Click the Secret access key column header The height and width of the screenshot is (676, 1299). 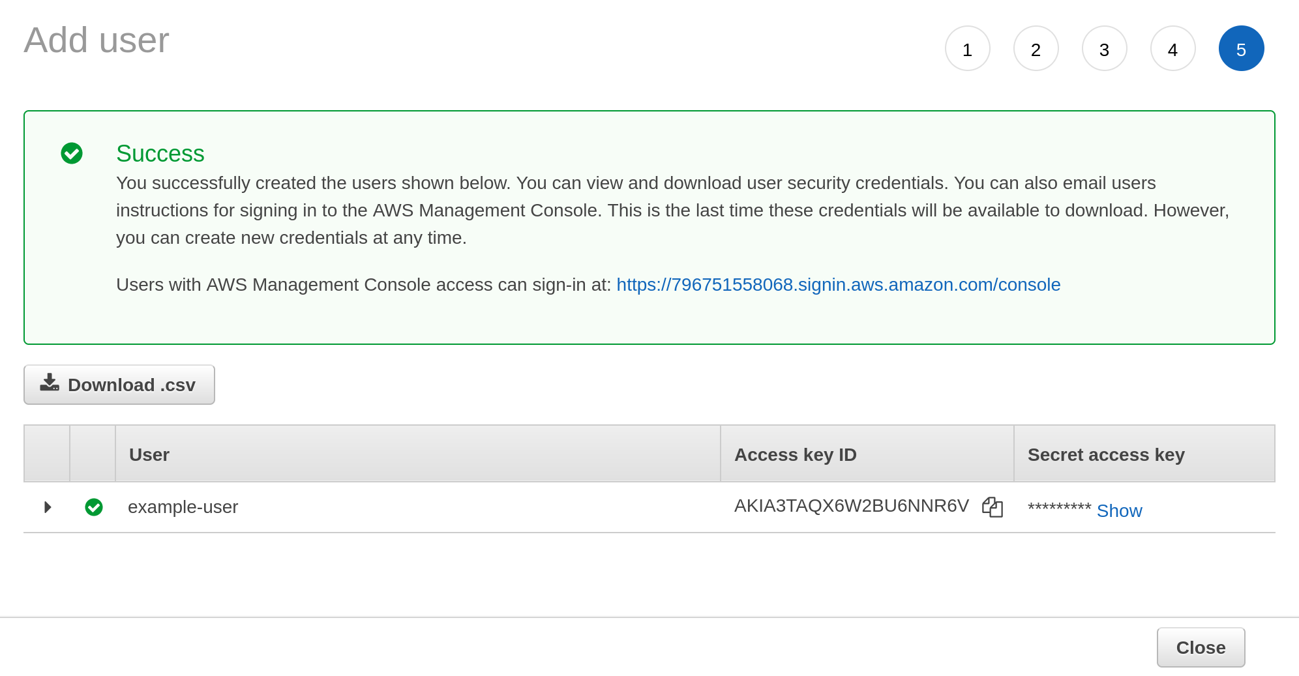(1106, 454)
